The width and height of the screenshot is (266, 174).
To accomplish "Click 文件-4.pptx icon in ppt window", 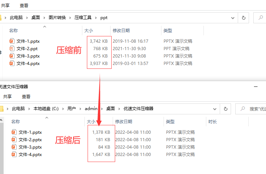I will (x=12, y=64).
